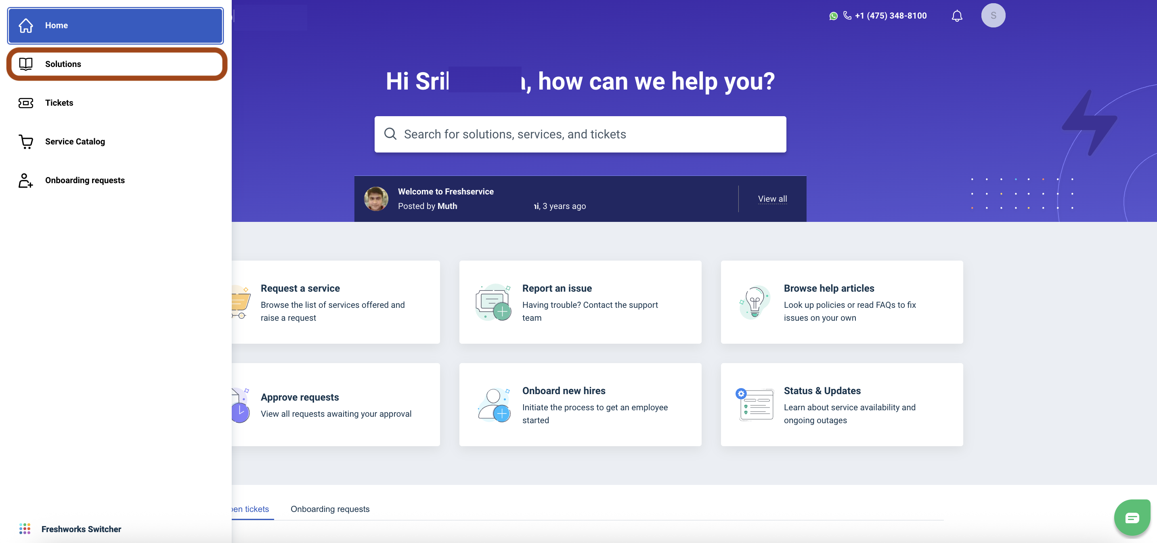The height and width of the screenshot is (543, 1157).
Task: Open the chat widget bubble
Action: tap(1132, 518)
